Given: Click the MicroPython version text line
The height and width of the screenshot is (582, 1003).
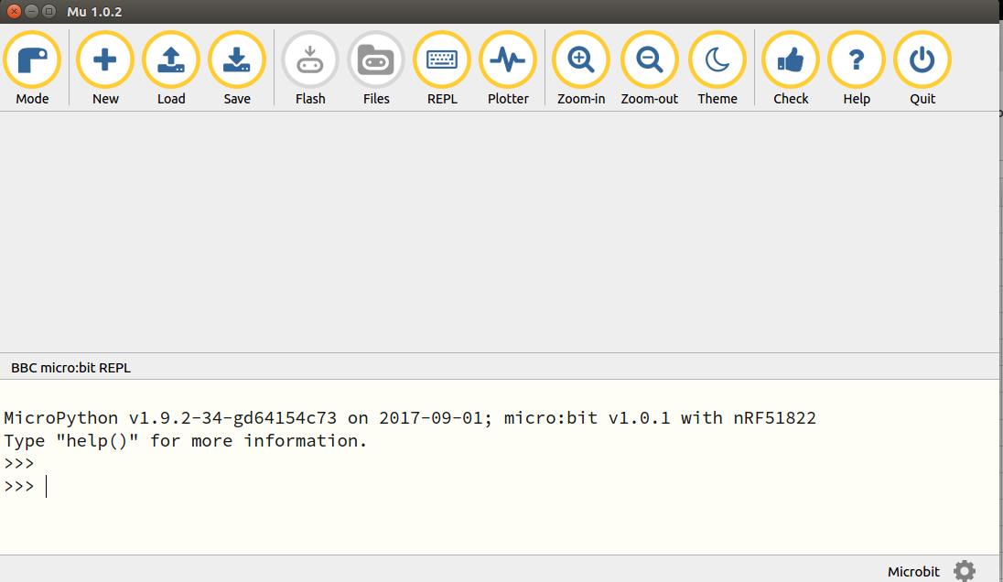Looking at the screenshot, I should pyautogui.click(x=410, y=417).
